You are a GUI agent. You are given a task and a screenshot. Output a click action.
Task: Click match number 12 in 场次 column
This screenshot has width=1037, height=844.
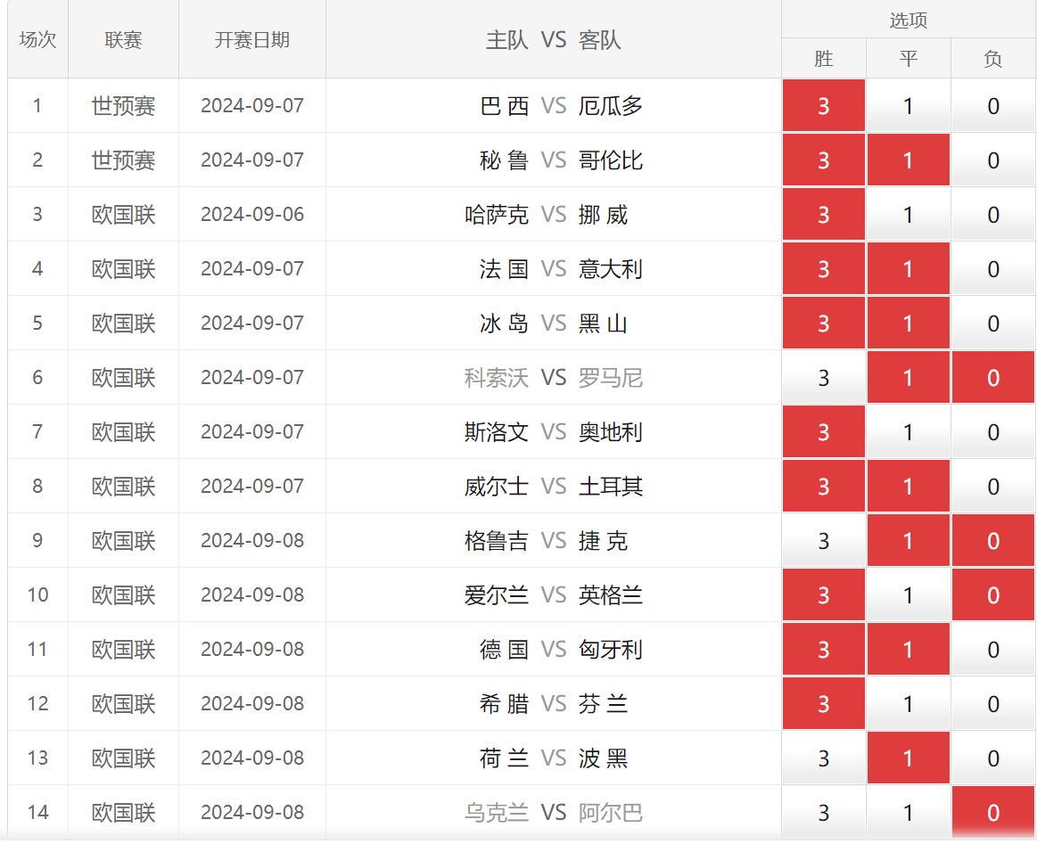point(37,704)
